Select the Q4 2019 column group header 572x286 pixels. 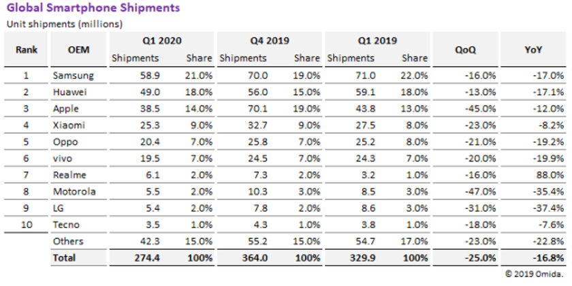point(270,40)
